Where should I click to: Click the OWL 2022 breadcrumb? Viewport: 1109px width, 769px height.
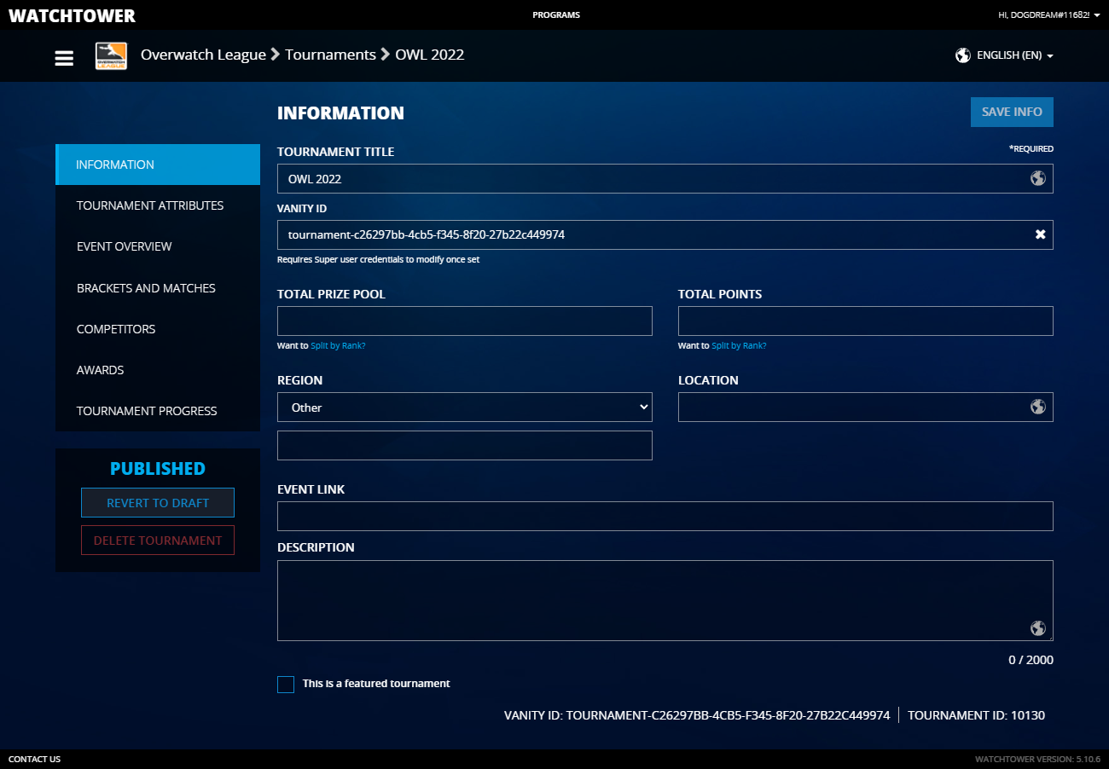coord(430,55)
